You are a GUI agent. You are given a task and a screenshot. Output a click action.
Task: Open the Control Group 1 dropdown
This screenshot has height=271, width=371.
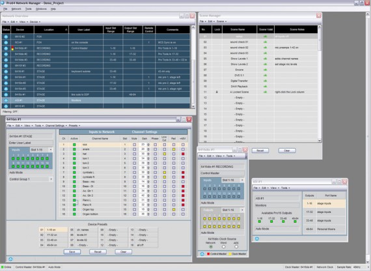pyautogui.click(x=31, y=179)
